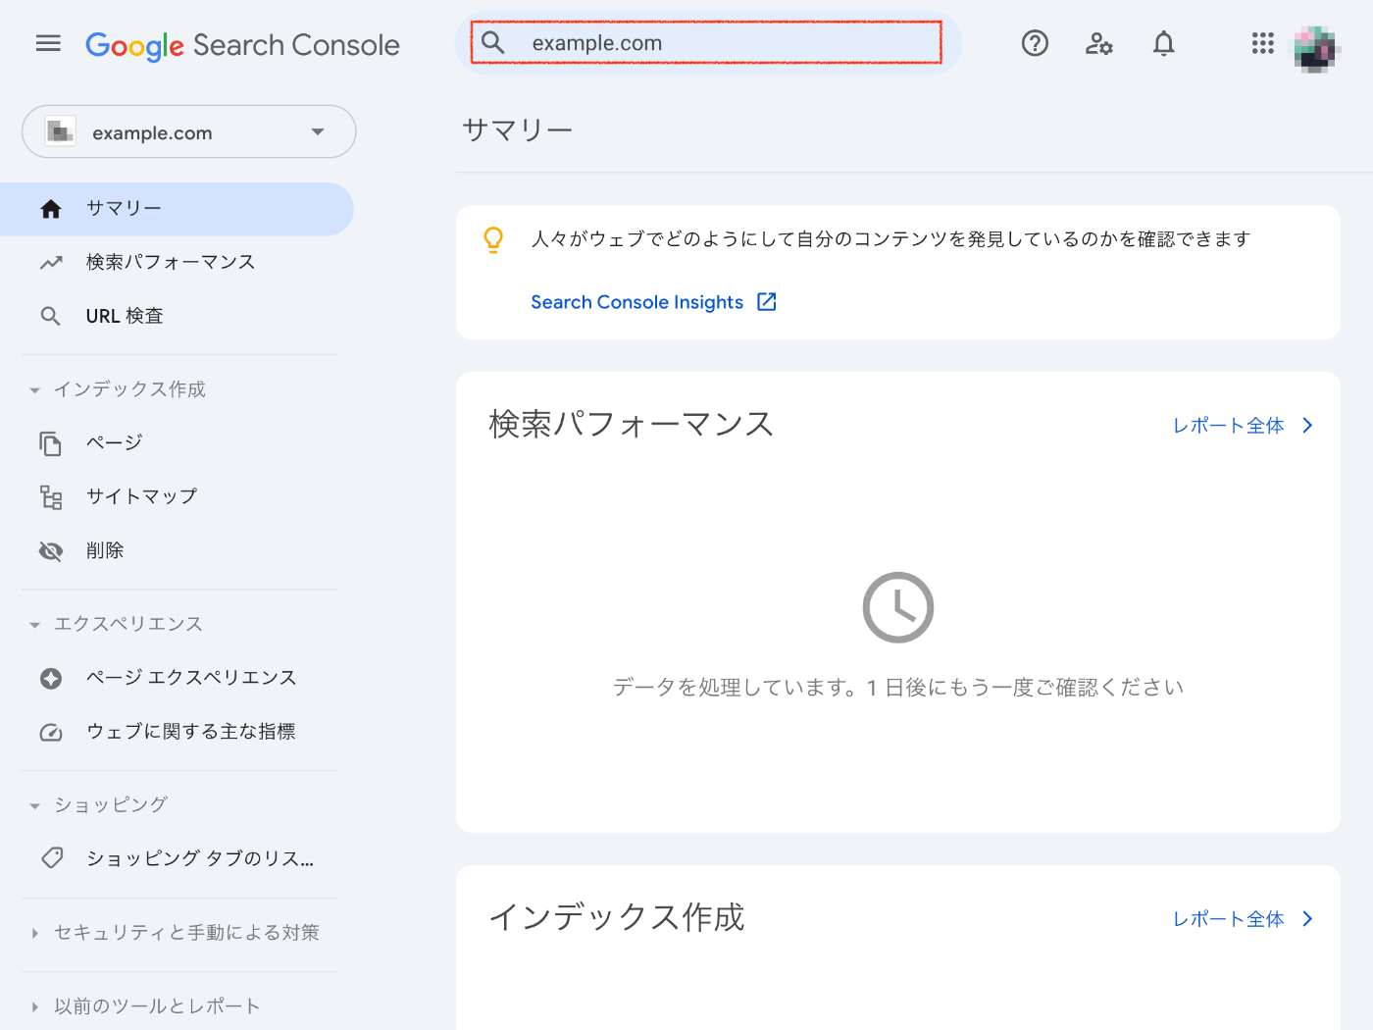The image size is (1373, 1030).
Task: Click the magnifier icon beside URL 検査
Action: tap(51, 316)
